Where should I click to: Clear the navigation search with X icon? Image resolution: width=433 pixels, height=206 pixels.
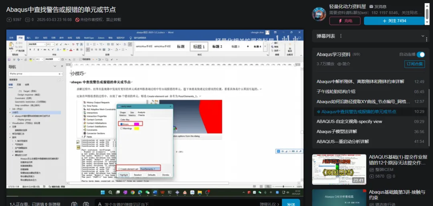(x=59, y=74)
